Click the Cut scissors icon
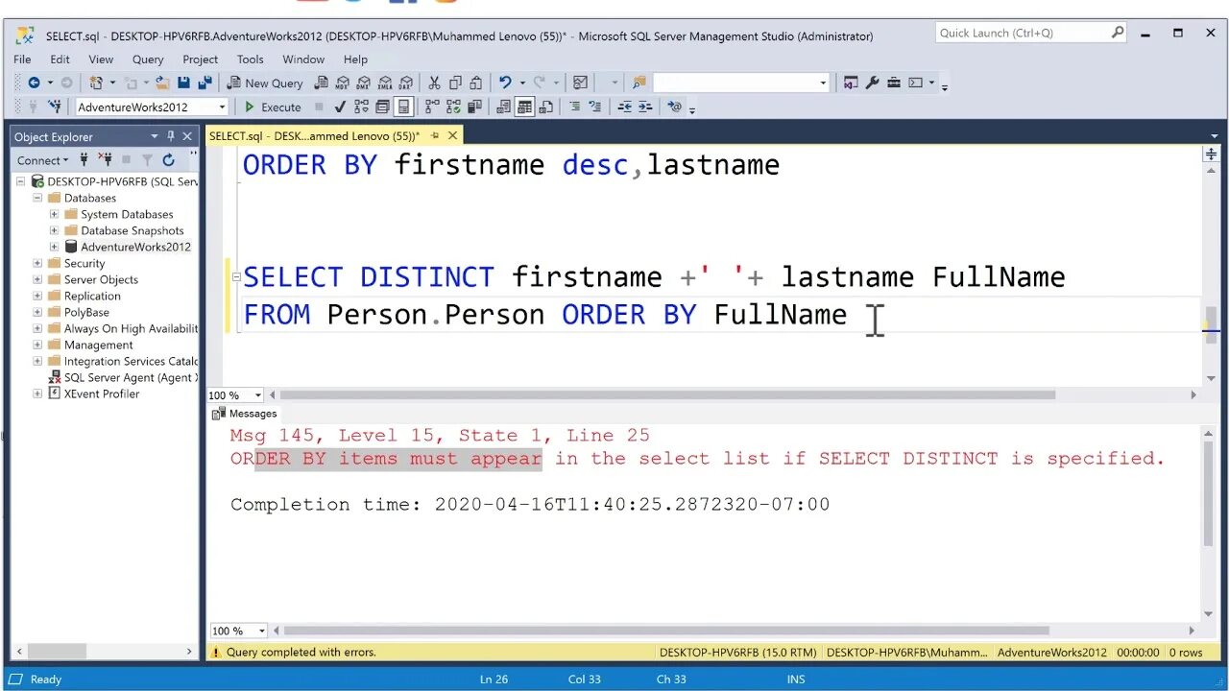The width and height of the screenshot is (1229, 691). click(434, 83)
